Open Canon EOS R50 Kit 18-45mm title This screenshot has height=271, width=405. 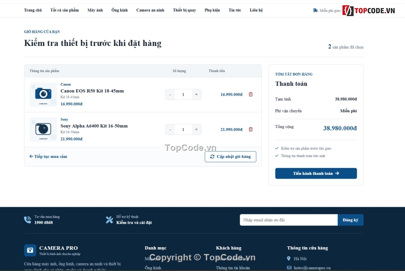(92, 91)
